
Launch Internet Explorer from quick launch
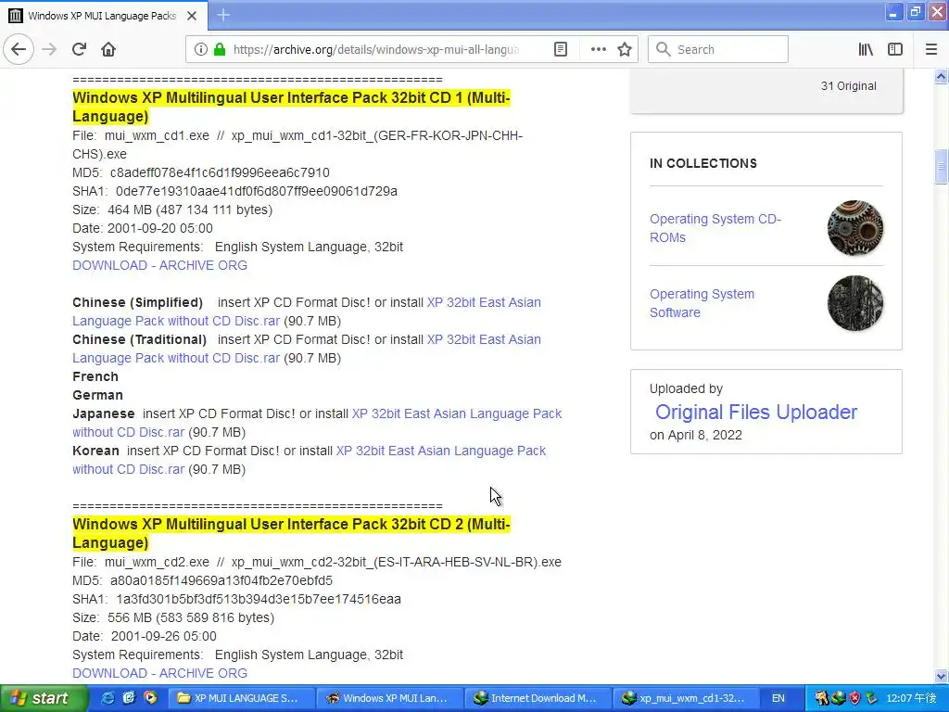point(108,698)
